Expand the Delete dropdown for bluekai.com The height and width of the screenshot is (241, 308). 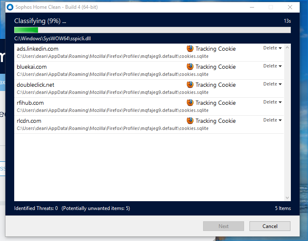(272, 66)
